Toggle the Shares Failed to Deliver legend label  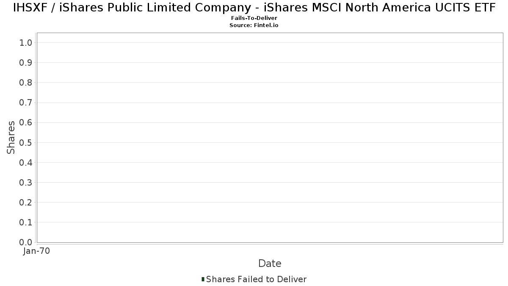256,279
